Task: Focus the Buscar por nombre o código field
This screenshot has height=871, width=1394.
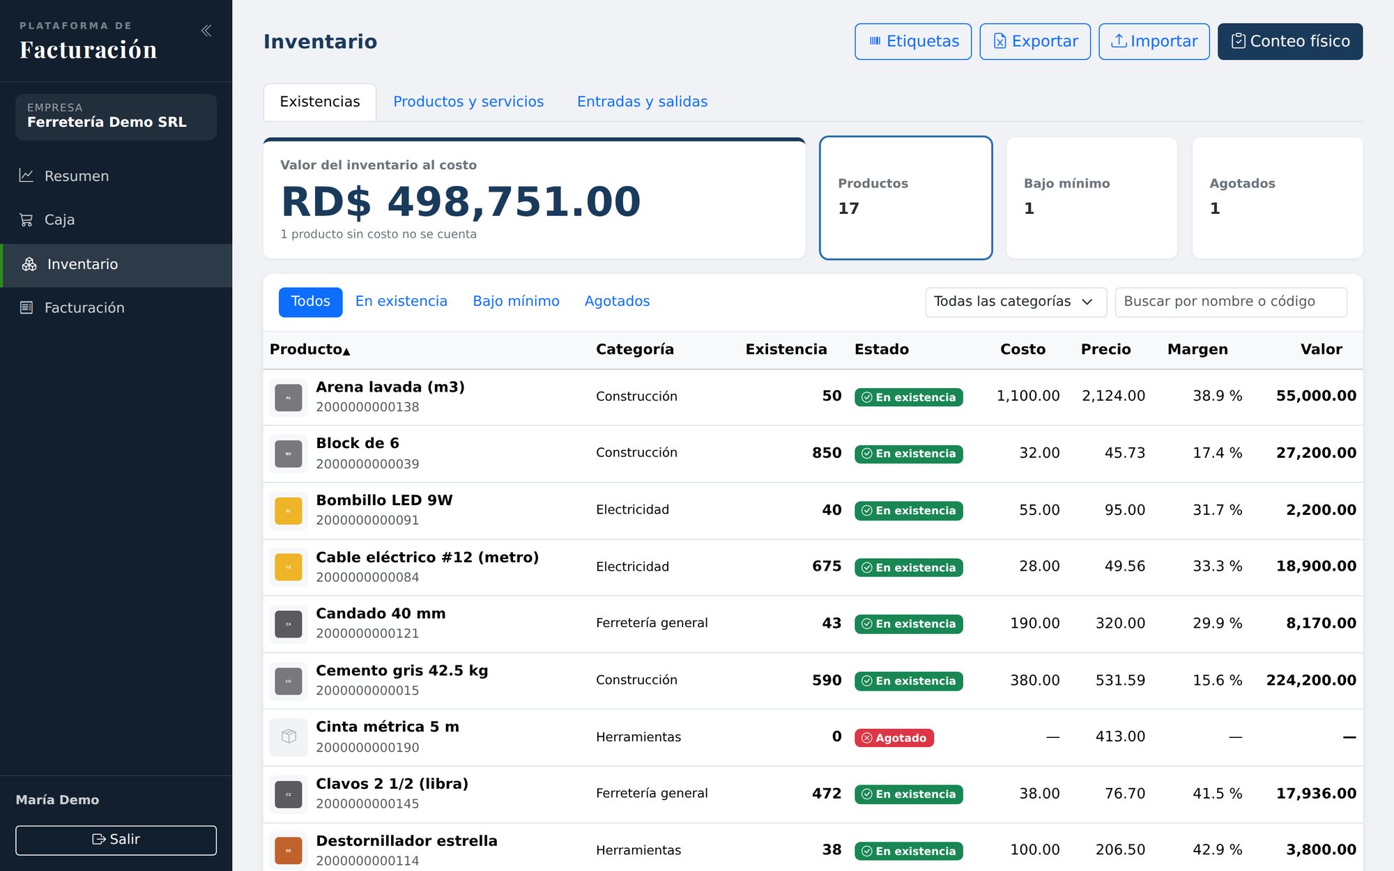Action: pos(1231,302)
